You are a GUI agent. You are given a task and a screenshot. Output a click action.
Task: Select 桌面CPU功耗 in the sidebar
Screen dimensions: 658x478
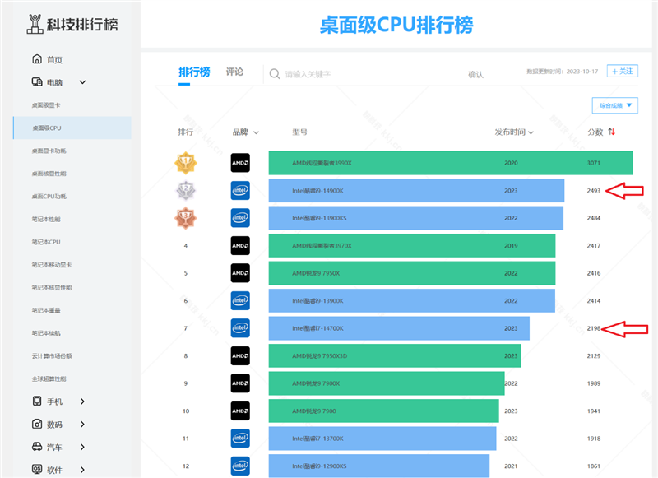pyautogui.click(x=49, y=196)
